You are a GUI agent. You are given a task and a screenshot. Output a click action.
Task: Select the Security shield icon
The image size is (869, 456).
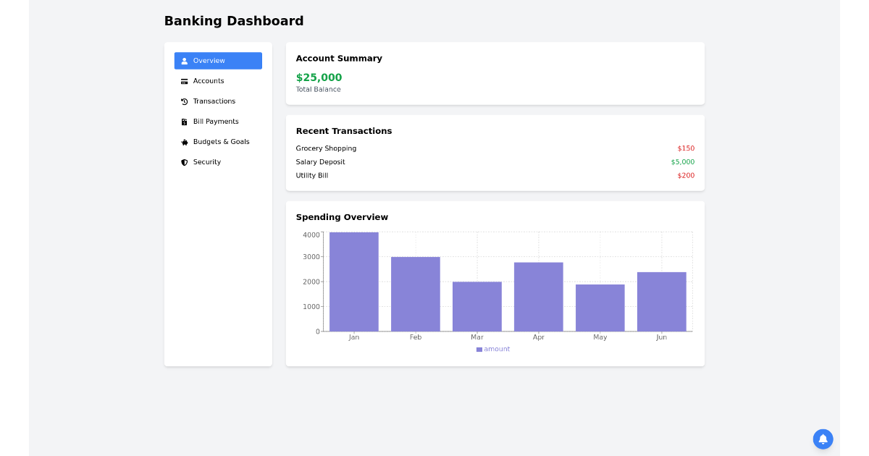click(184, 162)
